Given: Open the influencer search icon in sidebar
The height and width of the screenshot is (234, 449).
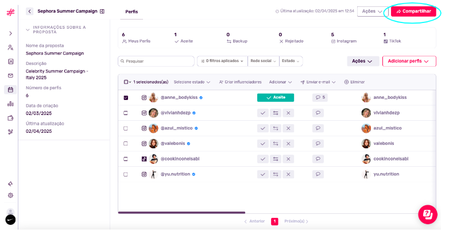Looking at the screenshot, I should point(10,48).
